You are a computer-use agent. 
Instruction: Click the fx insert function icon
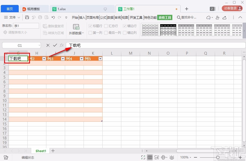62,45
